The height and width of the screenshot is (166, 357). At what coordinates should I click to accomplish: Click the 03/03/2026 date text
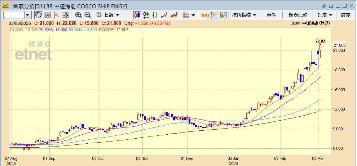point(19,23)
